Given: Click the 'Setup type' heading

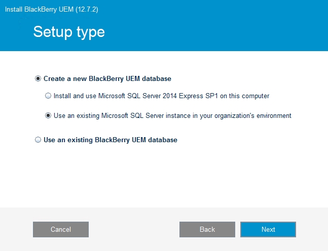Looking at the screenshot, I should (x=69, y=32).
